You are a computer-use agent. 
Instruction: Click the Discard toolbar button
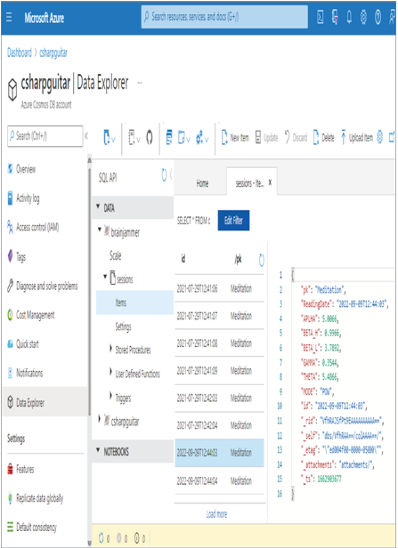[296, 138]
